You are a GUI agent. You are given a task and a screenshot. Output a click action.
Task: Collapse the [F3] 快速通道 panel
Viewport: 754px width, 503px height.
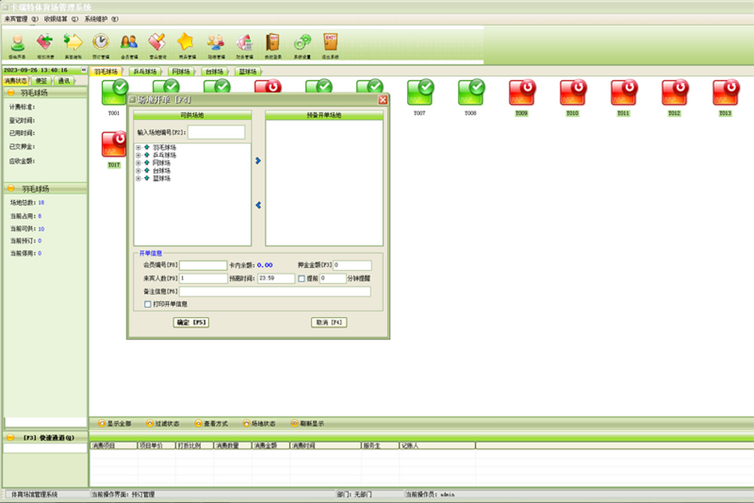11,438
